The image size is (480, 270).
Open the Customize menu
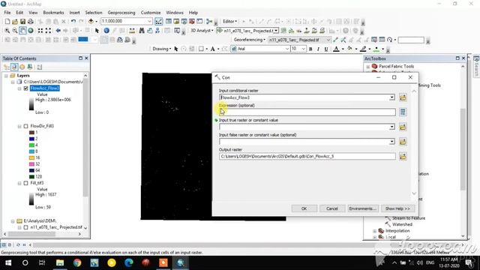point(151,13)
